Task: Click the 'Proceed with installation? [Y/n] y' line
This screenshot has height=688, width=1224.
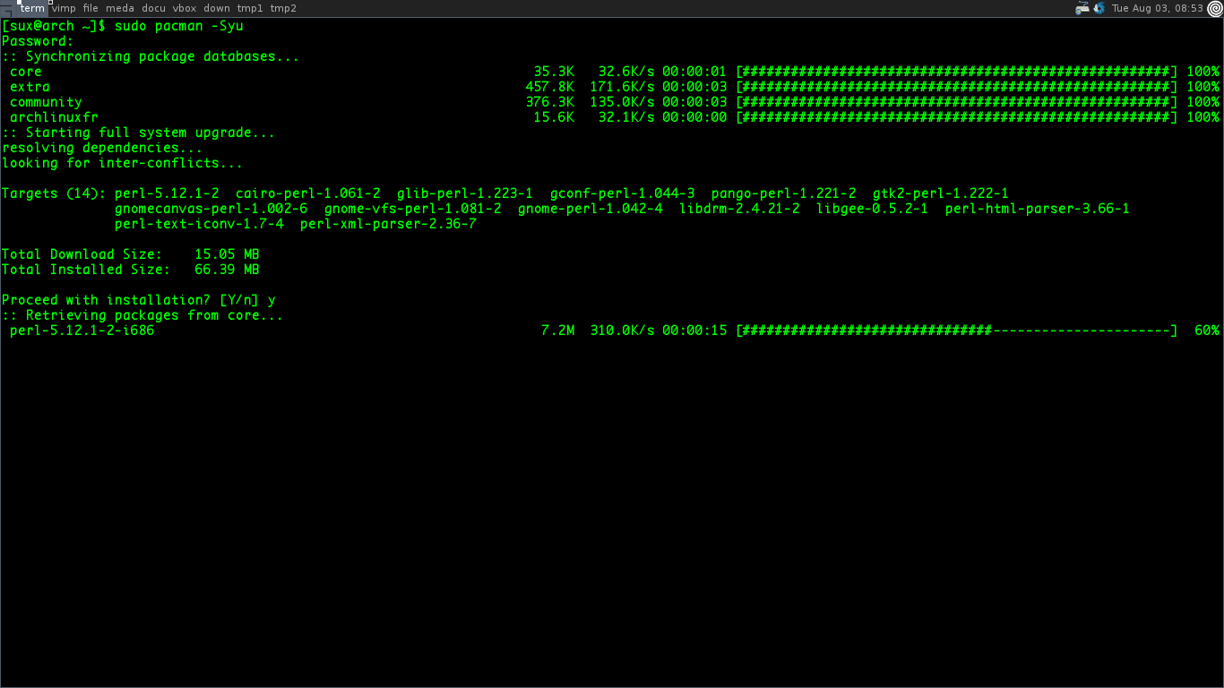Action: click(x=139, y=300)
